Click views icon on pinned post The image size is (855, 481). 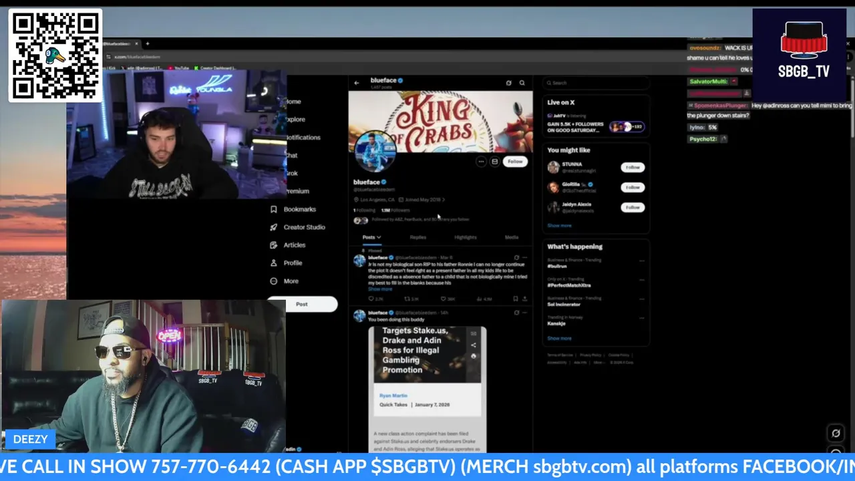click(480, 299)
